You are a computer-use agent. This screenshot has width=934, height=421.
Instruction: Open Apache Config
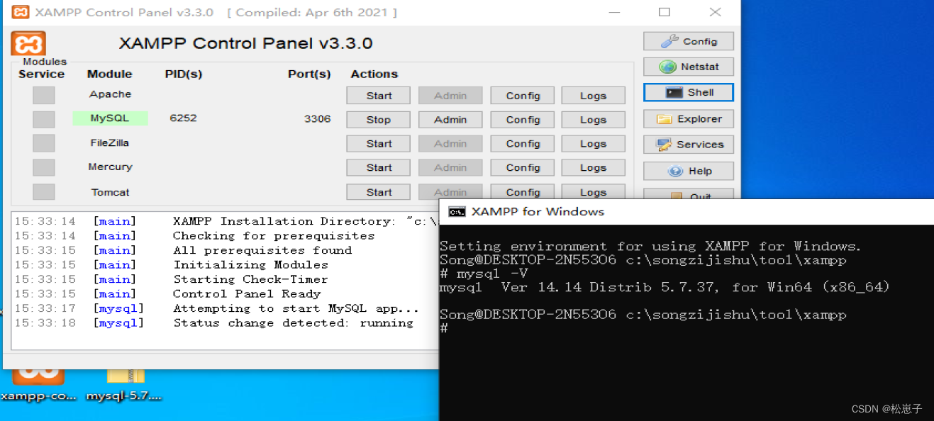click(523, 96)
